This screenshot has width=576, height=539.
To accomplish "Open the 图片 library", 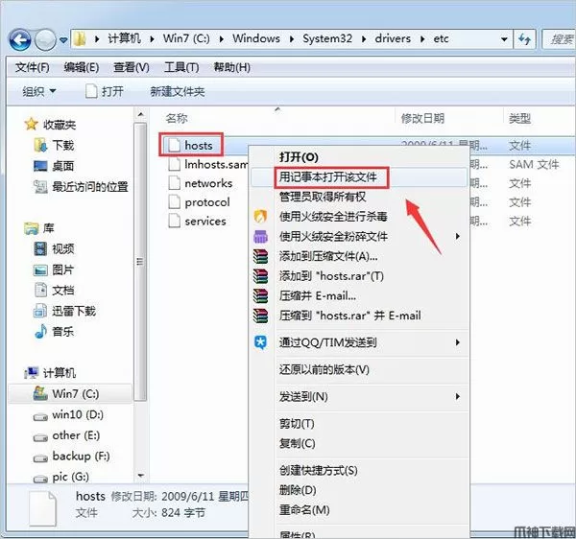I will point(54,269).
